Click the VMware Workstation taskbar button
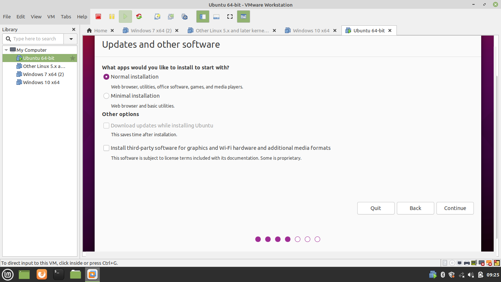 point(92,274)
